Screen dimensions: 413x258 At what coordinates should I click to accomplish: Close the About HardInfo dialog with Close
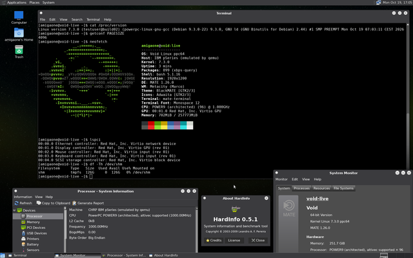[x=258, y=241]
